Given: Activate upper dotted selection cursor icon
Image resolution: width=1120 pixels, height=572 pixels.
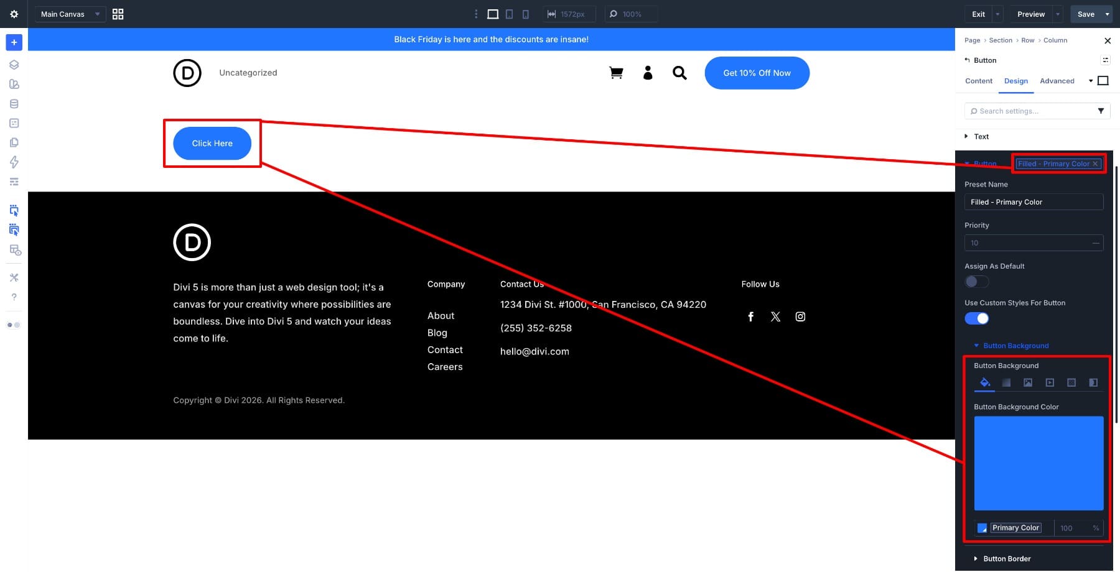Looking at the screenshot, I should click(x=14, y=210).
